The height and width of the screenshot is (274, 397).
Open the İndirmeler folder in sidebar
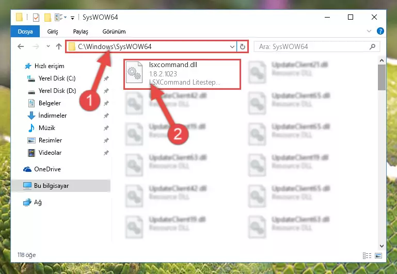(x=53, y=116)
